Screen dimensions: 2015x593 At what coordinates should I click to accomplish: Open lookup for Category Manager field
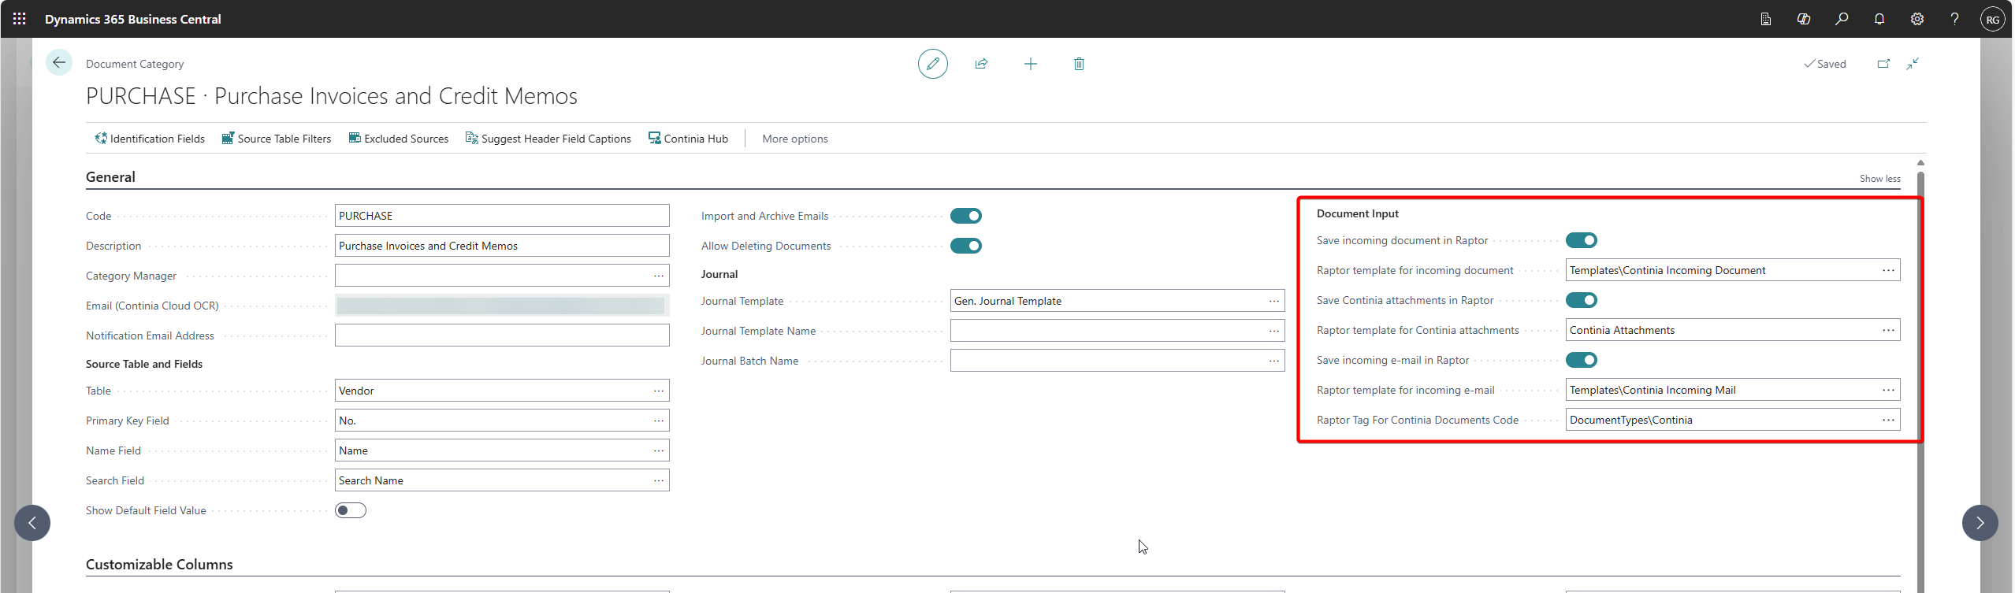[658, 276]
